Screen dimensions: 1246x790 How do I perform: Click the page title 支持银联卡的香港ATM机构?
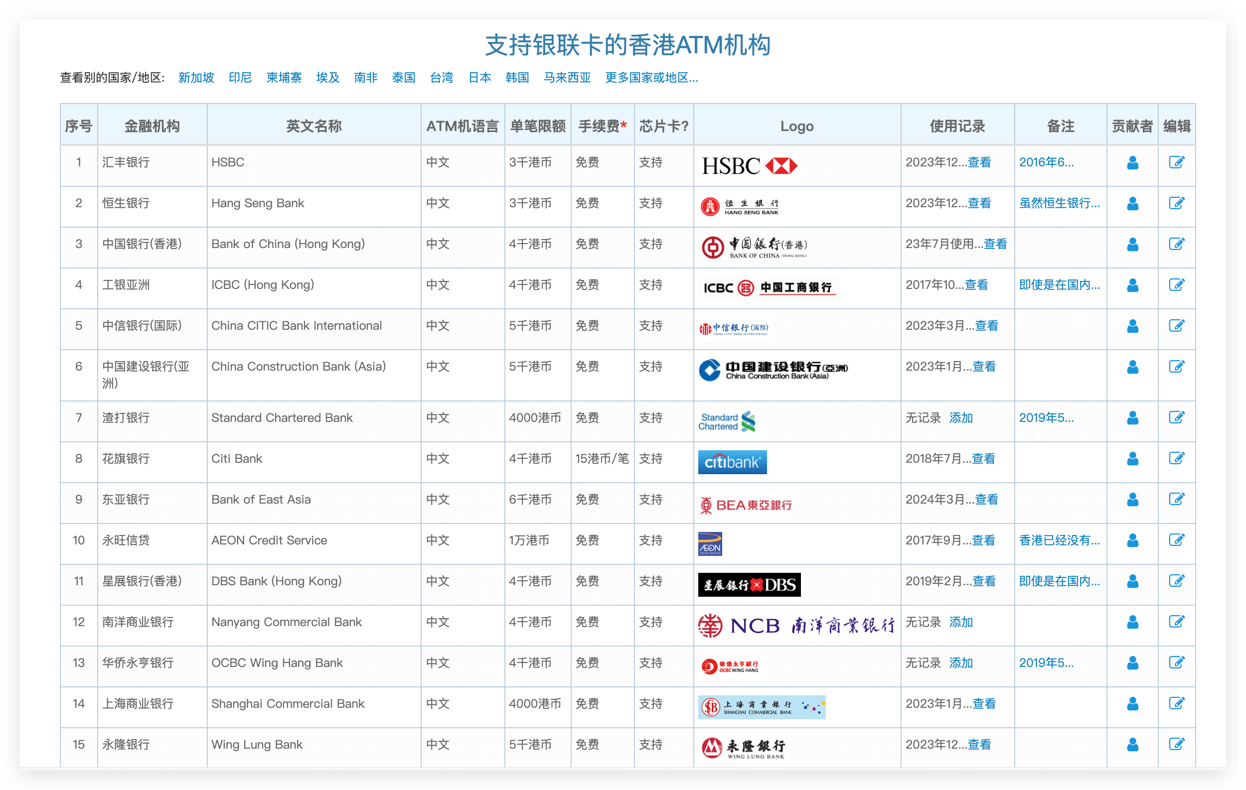click(x=627, y=45)
